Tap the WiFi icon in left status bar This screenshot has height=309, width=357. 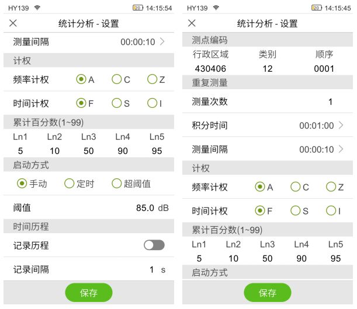(37, 8)
